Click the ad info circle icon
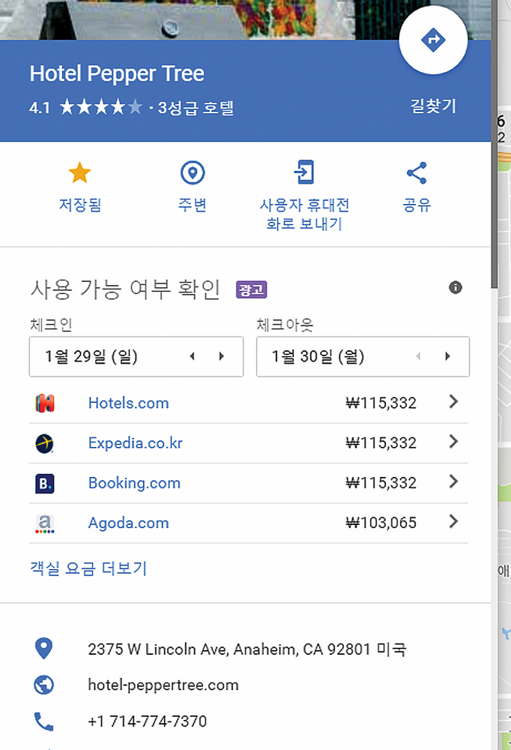The image size is (511, 750). click(x=456, y=287)
